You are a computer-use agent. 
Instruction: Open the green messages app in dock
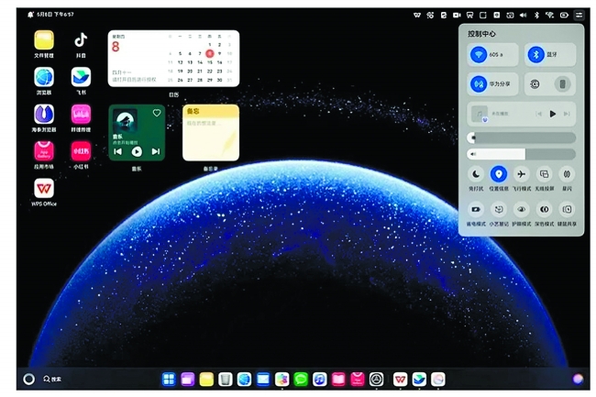301,380
